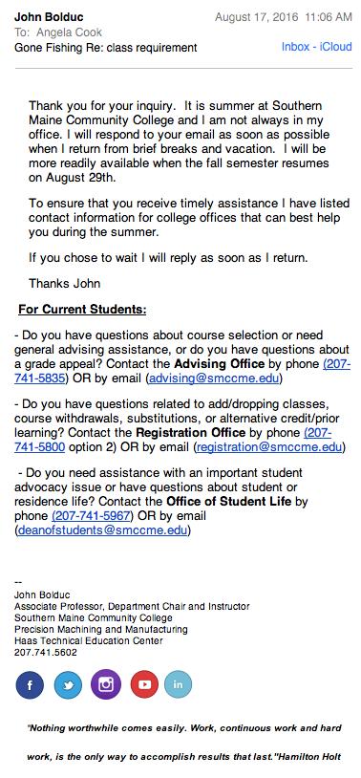
Task: Click the Hamilton Holt quote text
Action: [183, 743]
